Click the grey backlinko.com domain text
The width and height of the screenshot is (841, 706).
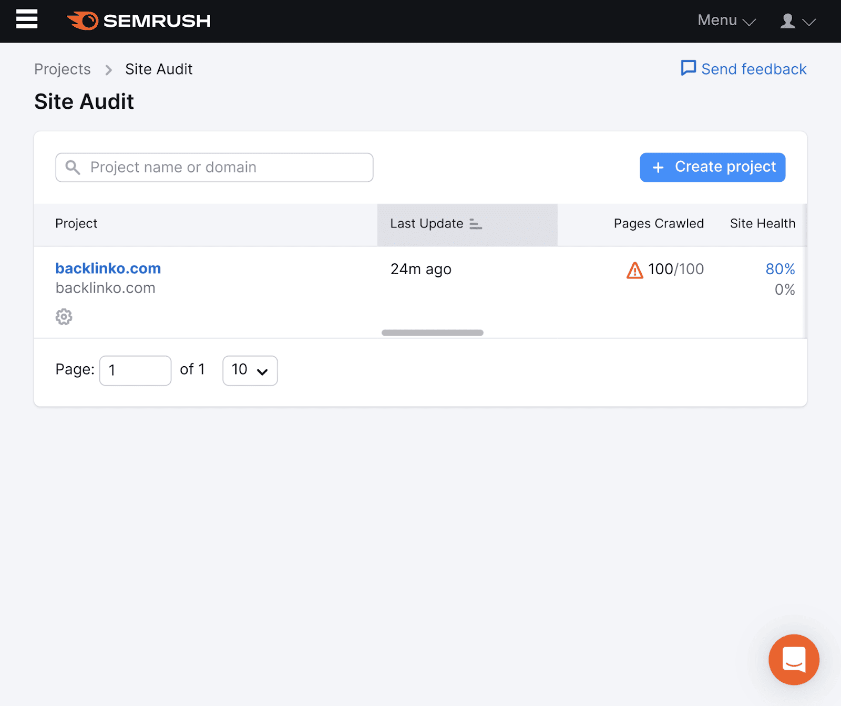coord(106,288)
